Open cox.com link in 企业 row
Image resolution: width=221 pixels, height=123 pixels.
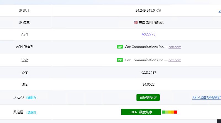coord(175,60)
